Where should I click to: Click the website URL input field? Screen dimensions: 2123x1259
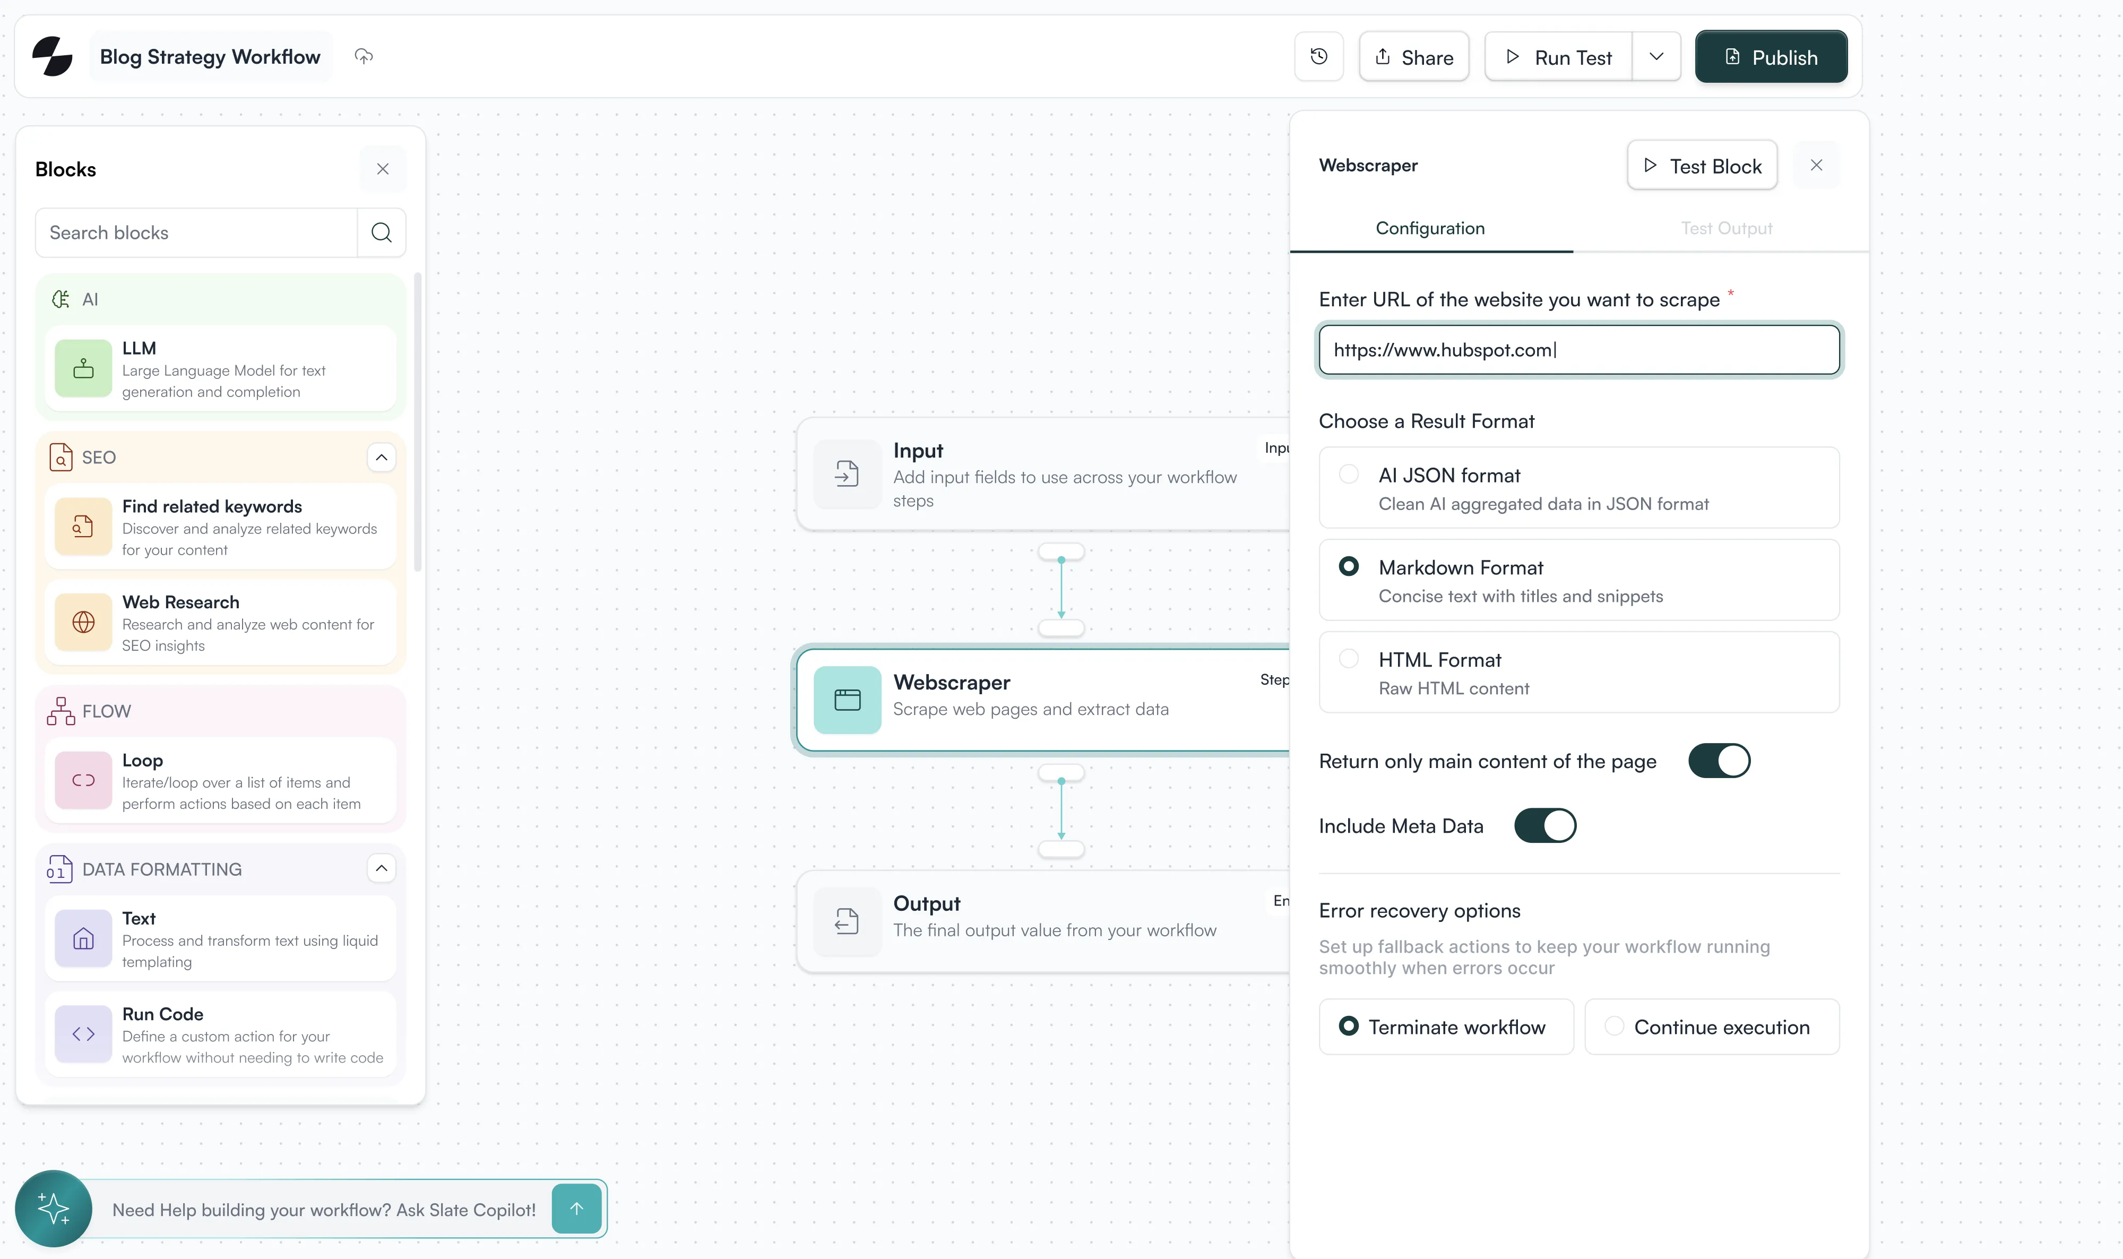click(x=1578, y=350)
